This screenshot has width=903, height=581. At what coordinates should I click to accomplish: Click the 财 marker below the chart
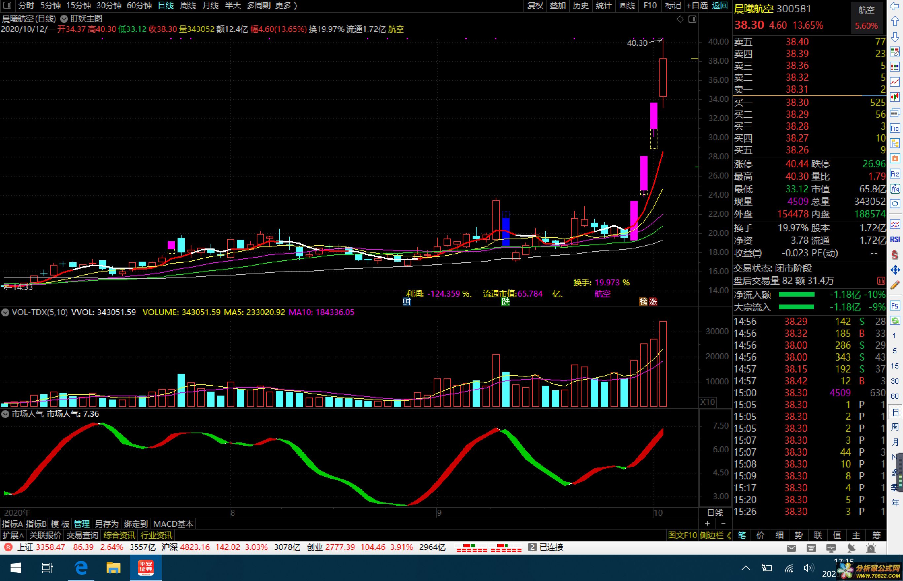point(406,302)
